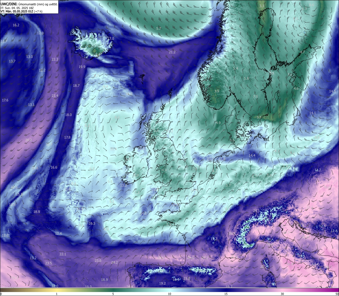Click the 13.0 value label
Image resolution: width=339 pixels, height=296 pixels.
point(29,57)
